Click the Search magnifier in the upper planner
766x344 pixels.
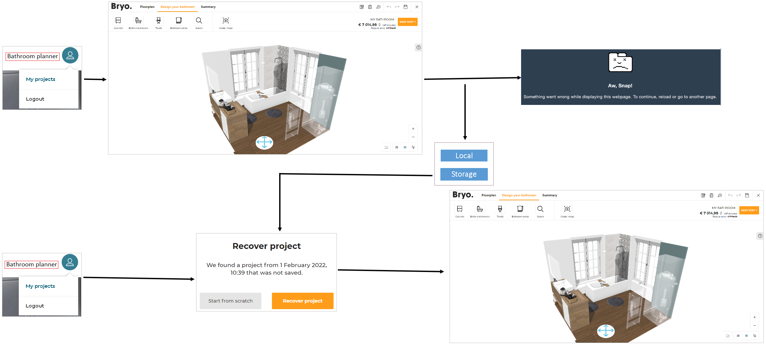click(x=199, y=21)
